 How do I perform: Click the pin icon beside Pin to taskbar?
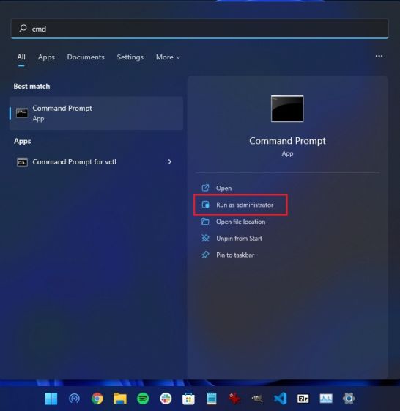(205, 255)
